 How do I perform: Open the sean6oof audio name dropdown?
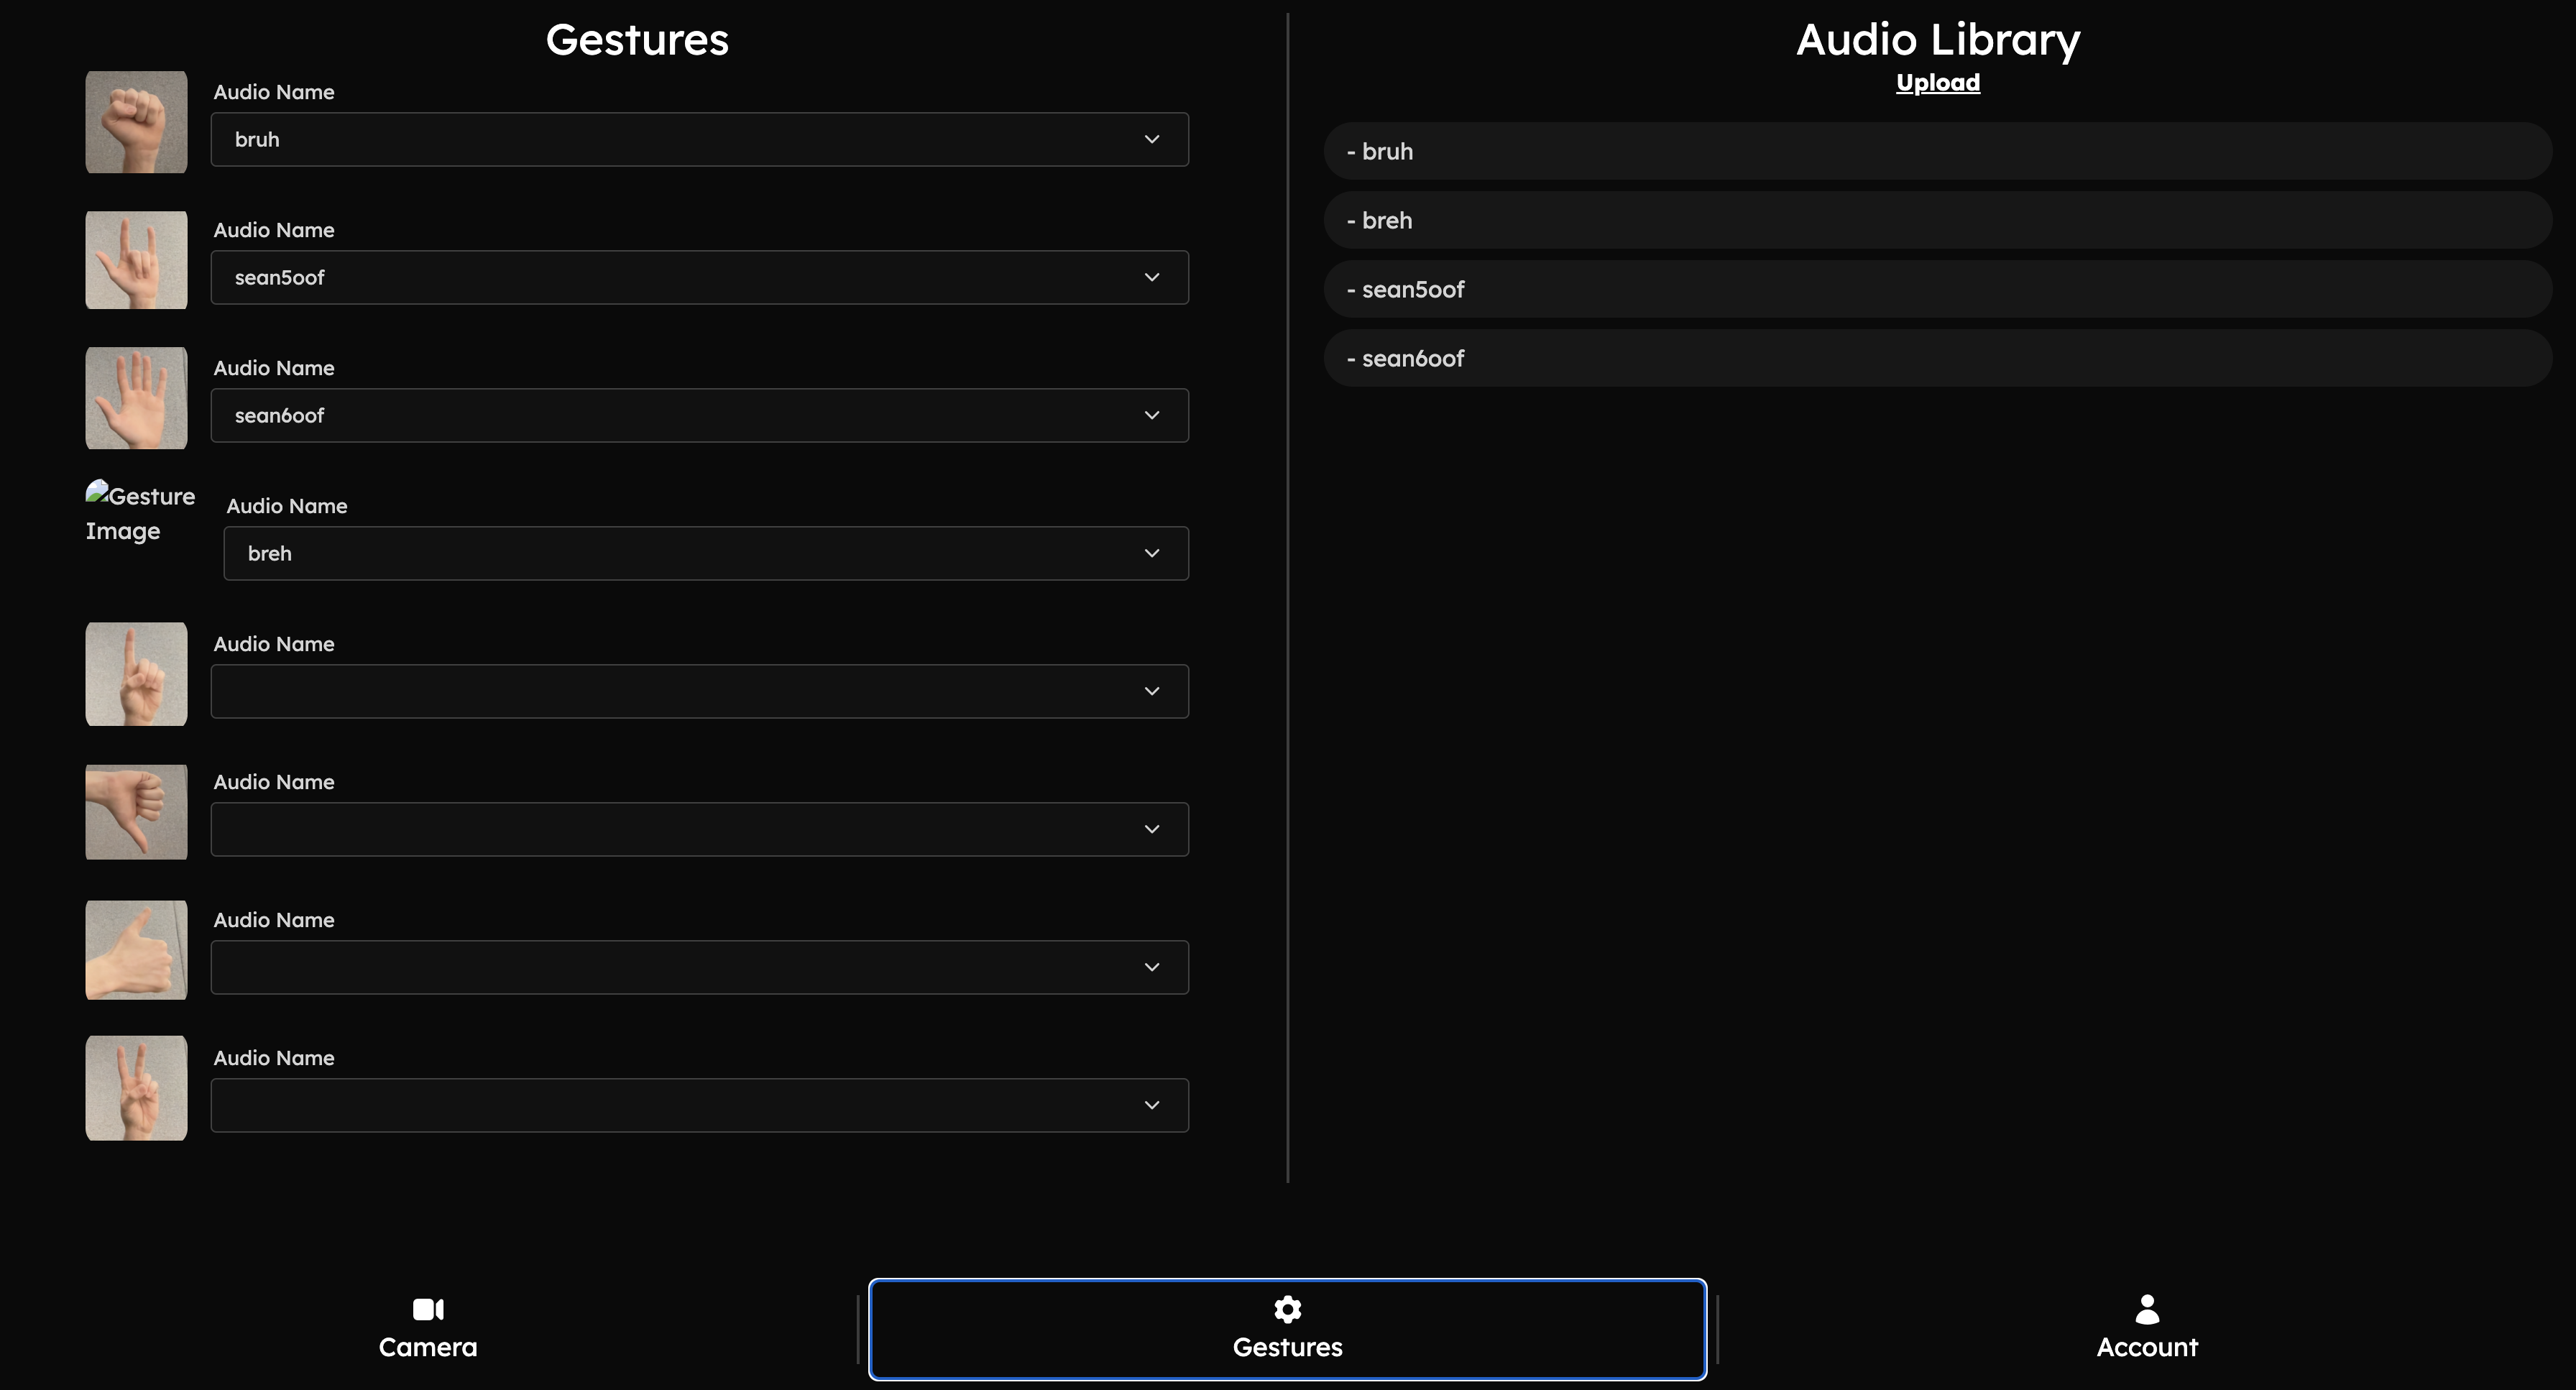point(699,416)
